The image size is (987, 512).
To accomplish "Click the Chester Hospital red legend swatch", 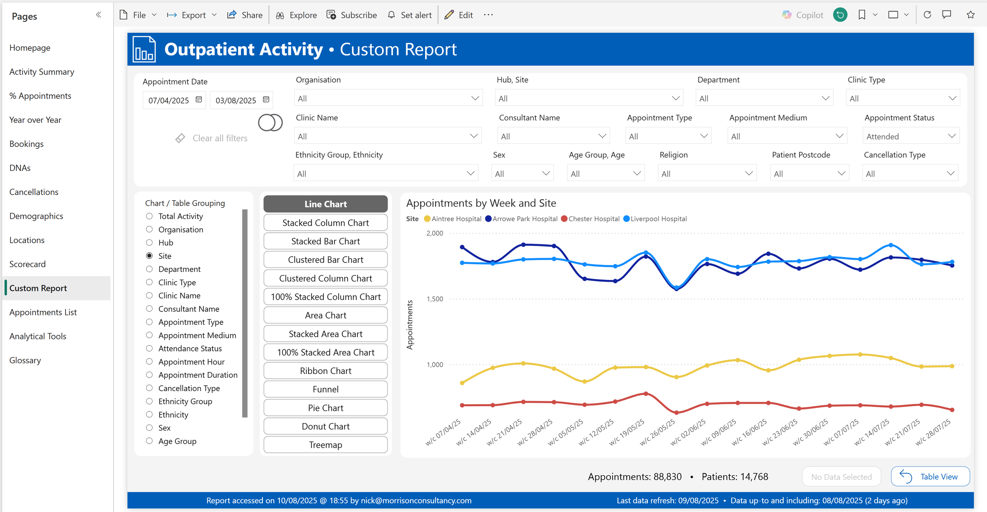I will [564, 219].
